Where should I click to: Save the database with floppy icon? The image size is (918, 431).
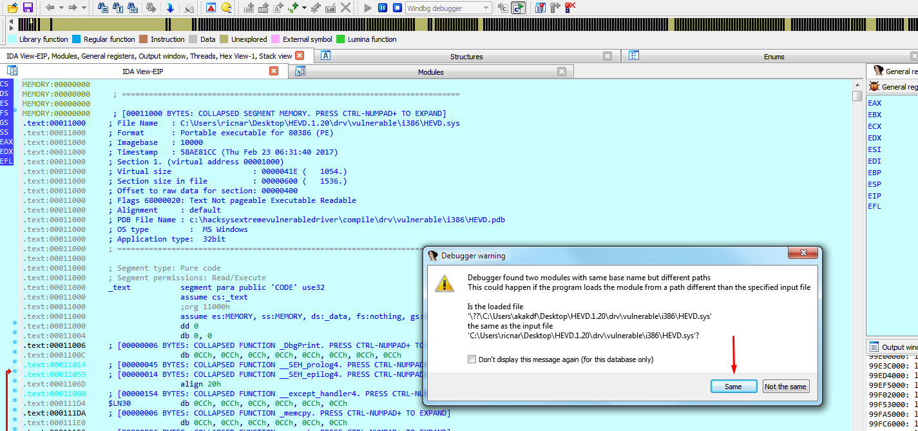point(28,8)
